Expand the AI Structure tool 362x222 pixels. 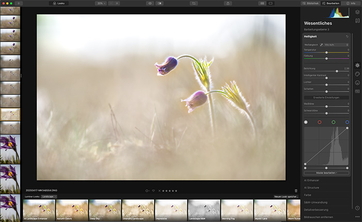tap(311, 188)
